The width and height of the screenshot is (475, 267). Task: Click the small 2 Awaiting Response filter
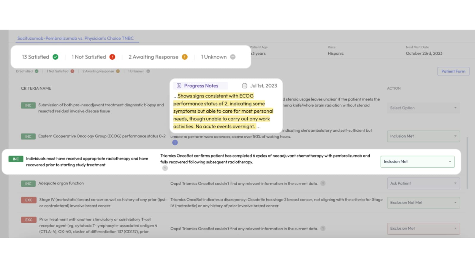pos(98,71)
